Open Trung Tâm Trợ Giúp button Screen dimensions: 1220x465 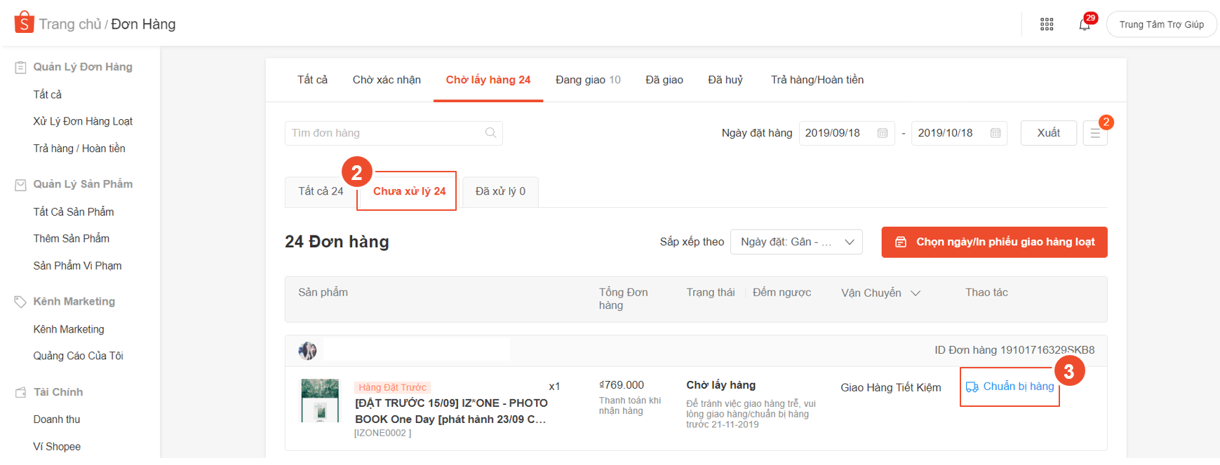1161,25
